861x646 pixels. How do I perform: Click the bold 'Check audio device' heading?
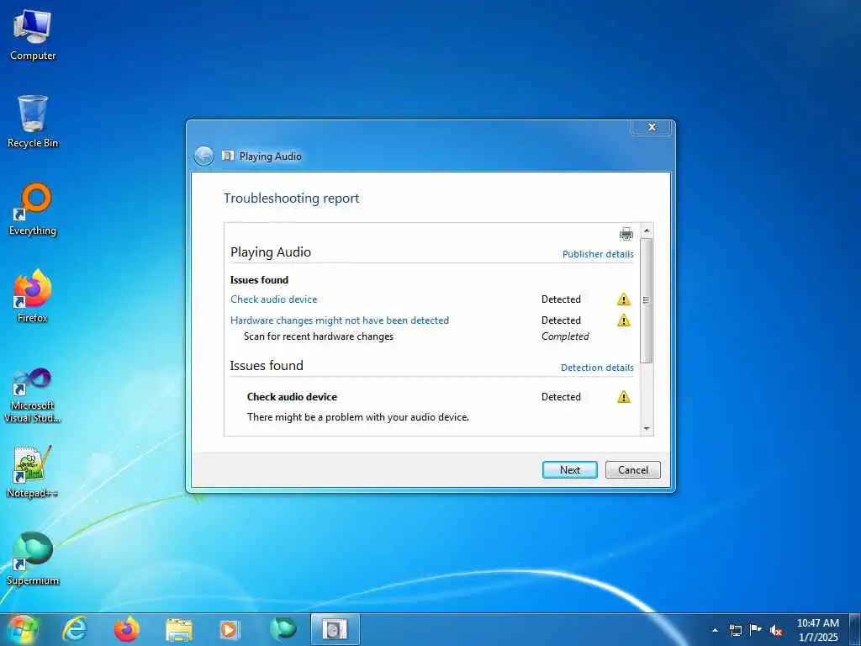(x=292, y=397)
